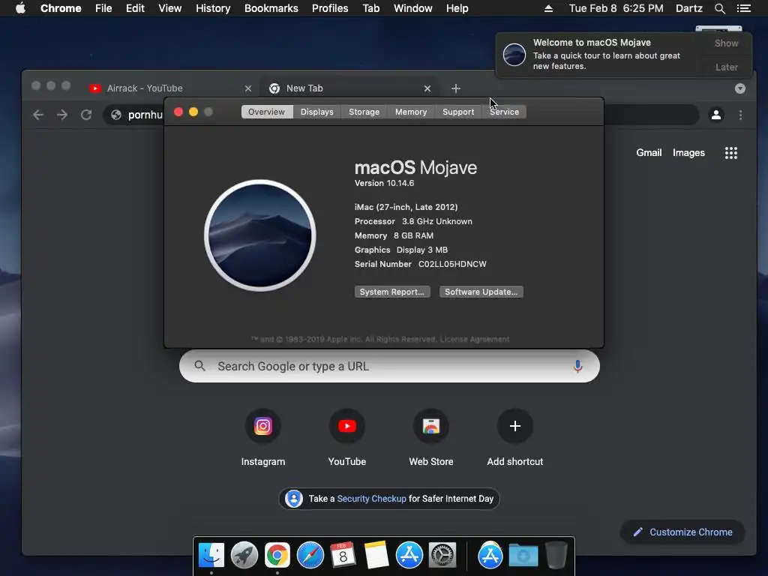The image size is (768, 576).
Task: Click the Dartz user name in menu bar
Action: point(688,8)
